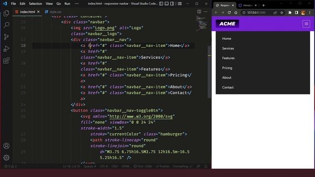Click the share icon in the address bar
Image resolution: width=315 pixels, height=177 pixels.
click(x=275, y=12)
